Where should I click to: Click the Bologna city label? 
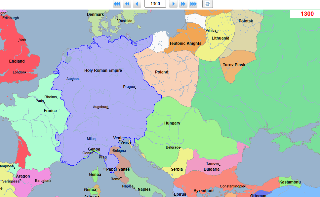tap(119, 151)
